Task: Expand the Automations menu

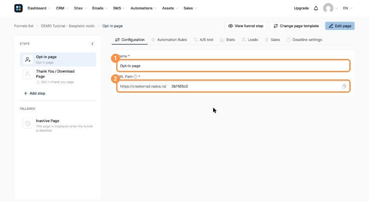Action: [x=143, y=8]
